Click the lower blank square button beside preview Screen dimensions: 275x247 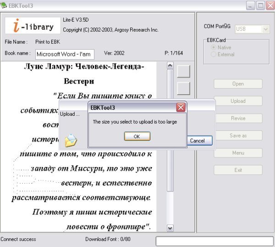tap(183, 88)
